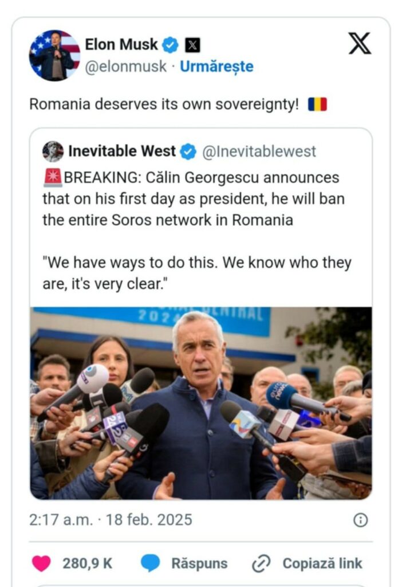
Task: Click the 280,9 K likes count
Action: pos(88,563)
